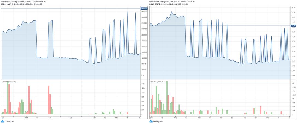Click the Feb label on left chart time axis
This screenshot has height=124, width=297.
[50, 118]
